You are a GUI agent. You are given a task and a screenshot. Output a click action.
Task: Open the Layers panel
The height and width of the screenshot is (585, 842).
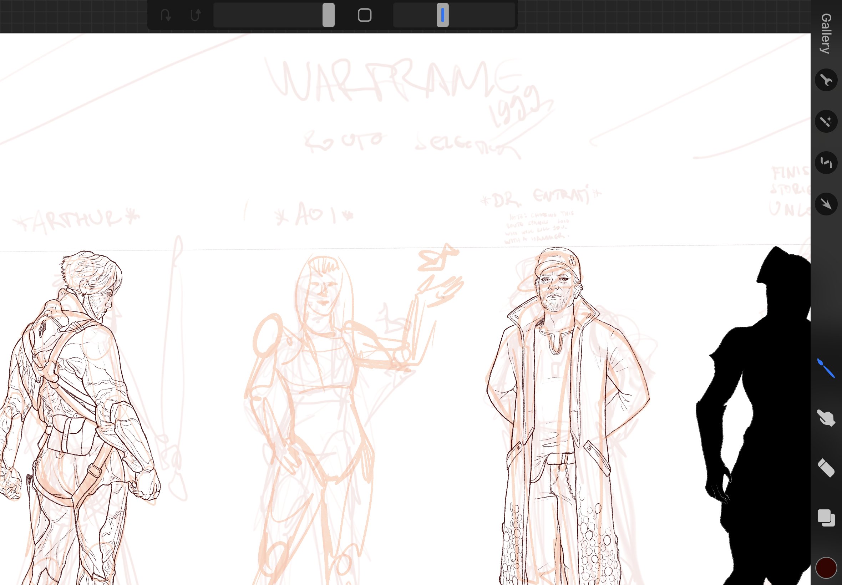tap(826, 518)
